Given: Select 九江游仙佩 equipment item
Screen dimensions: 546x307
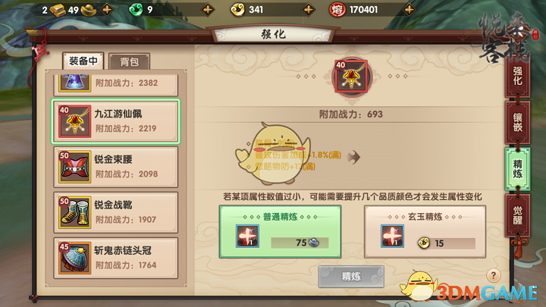Looking at the screenshot, I should pyautogui.click(x=115, y=121).
